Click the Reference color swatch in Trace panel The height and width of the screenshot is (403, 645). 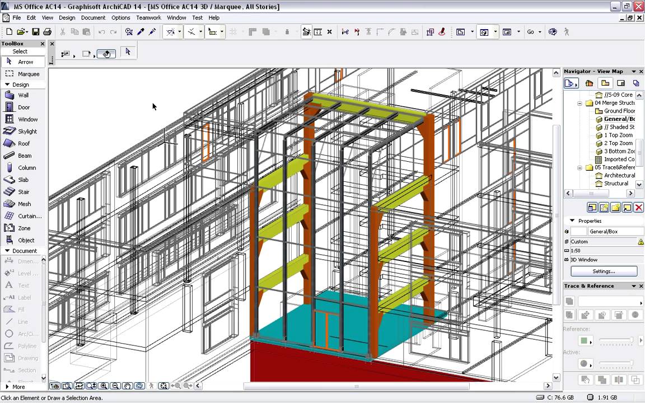click(584, 340)
